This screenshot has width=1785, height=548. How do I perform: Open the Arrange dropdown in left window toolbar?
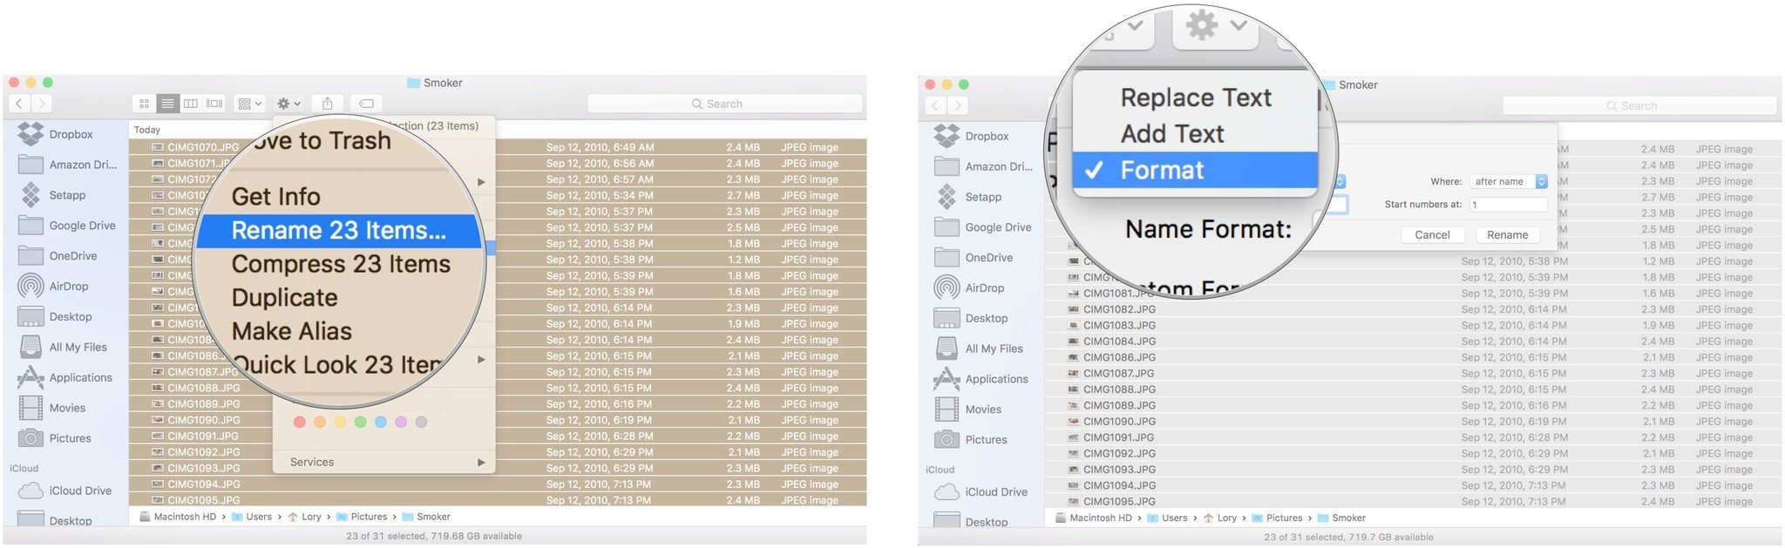point(250,104)
